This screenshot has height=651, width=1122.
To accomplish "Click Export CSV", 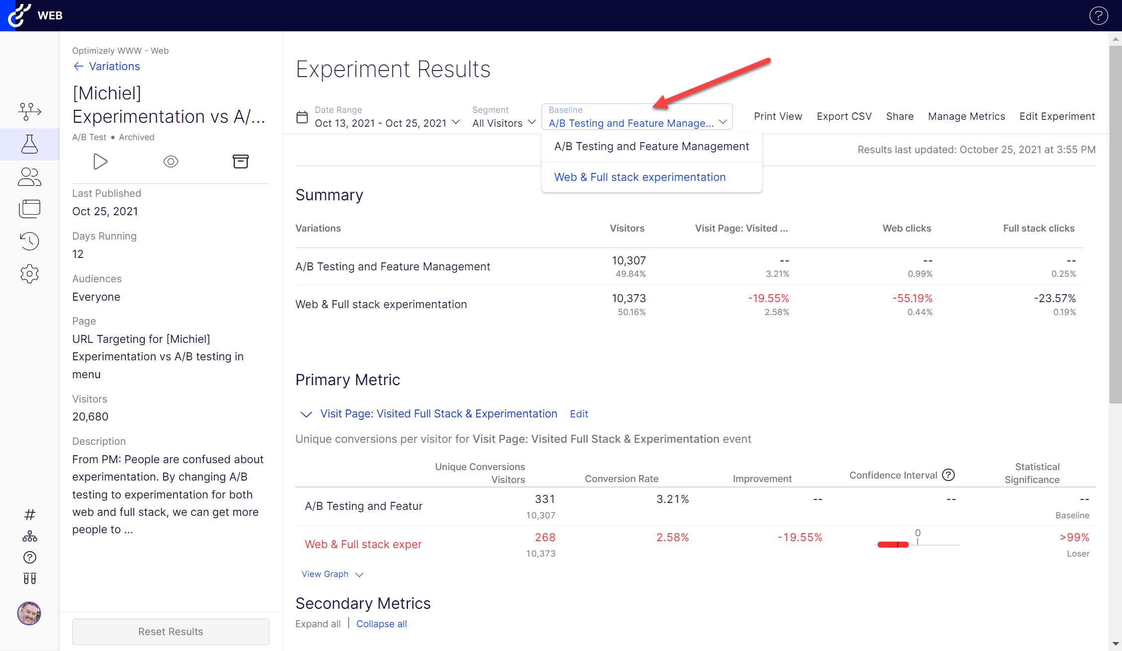I will [x=844, y=116].
